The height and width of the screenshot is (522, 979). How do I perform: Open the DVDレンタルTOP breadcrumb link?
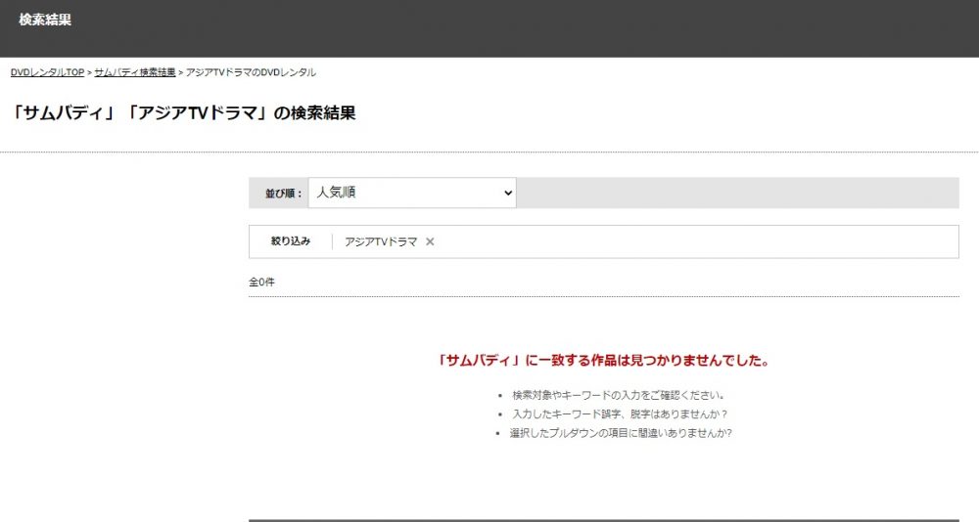click(x=47, y=72)
